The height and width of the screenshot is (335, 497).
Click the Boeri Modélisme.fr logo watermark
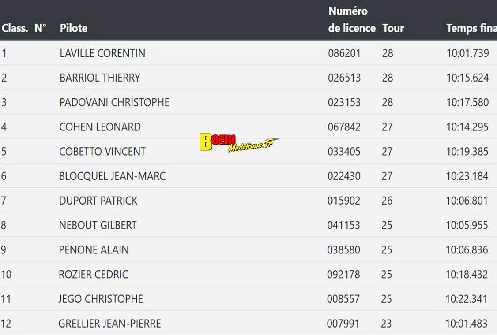[x=238, y=142]
